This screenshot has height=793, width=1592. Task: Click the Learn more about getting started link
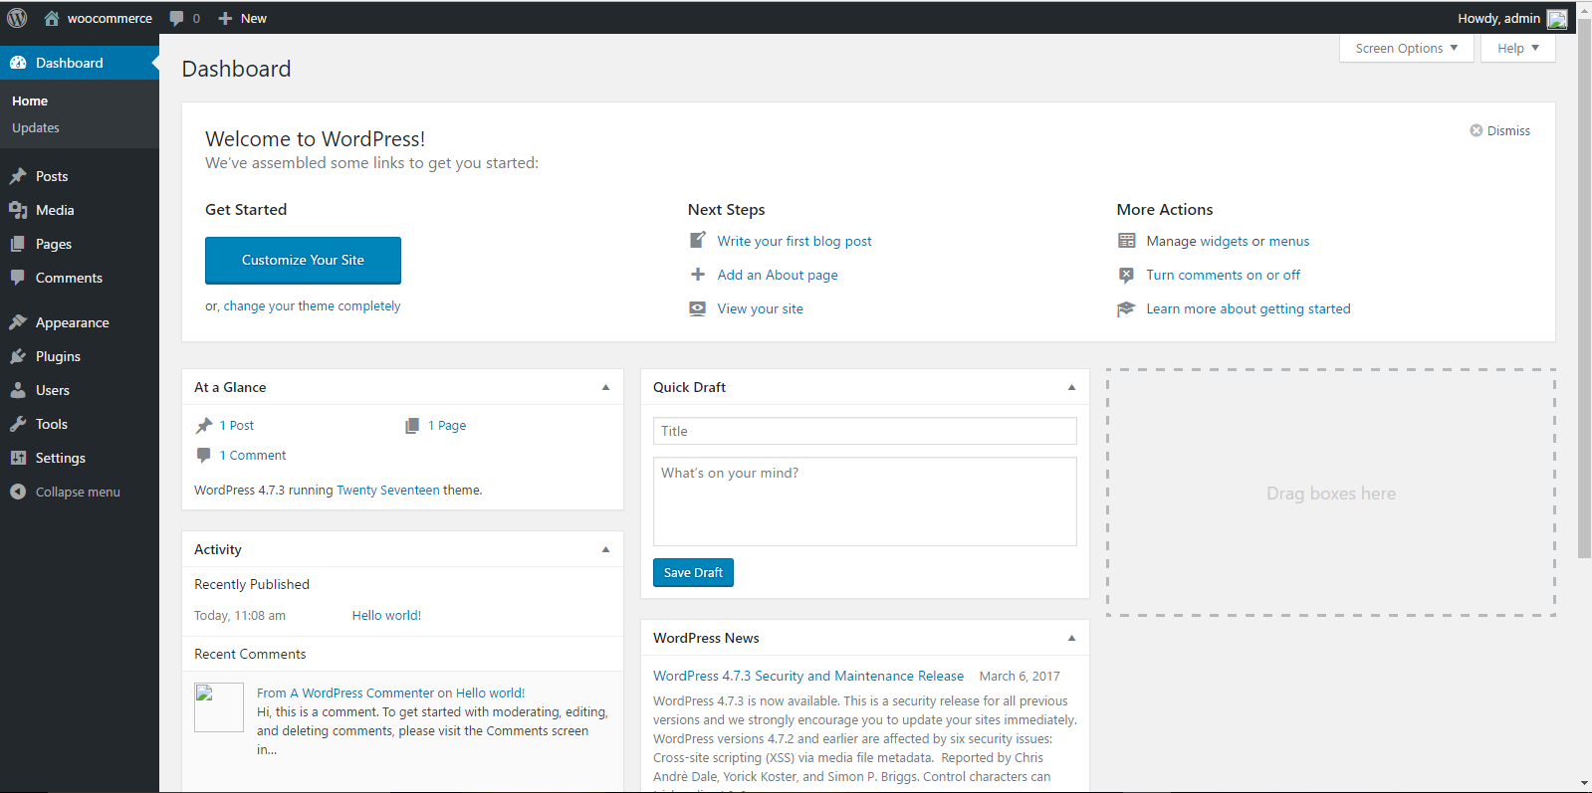click(x=1249, y=308)
